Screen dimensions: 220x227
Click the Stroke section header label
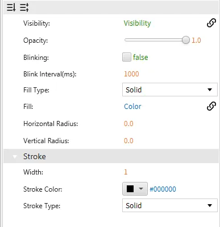pyautogui.click(x=35, y=156)
